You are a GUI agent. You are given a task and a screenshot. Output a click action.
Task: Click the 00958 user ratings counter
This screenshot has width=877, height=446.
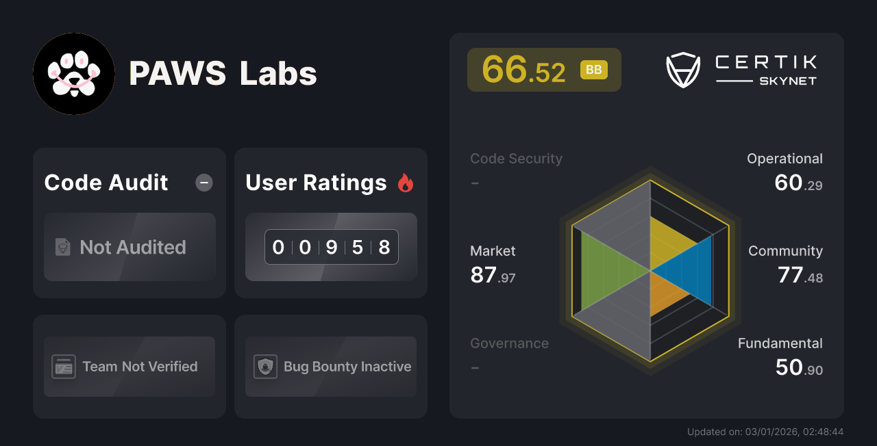click(331, 247)
